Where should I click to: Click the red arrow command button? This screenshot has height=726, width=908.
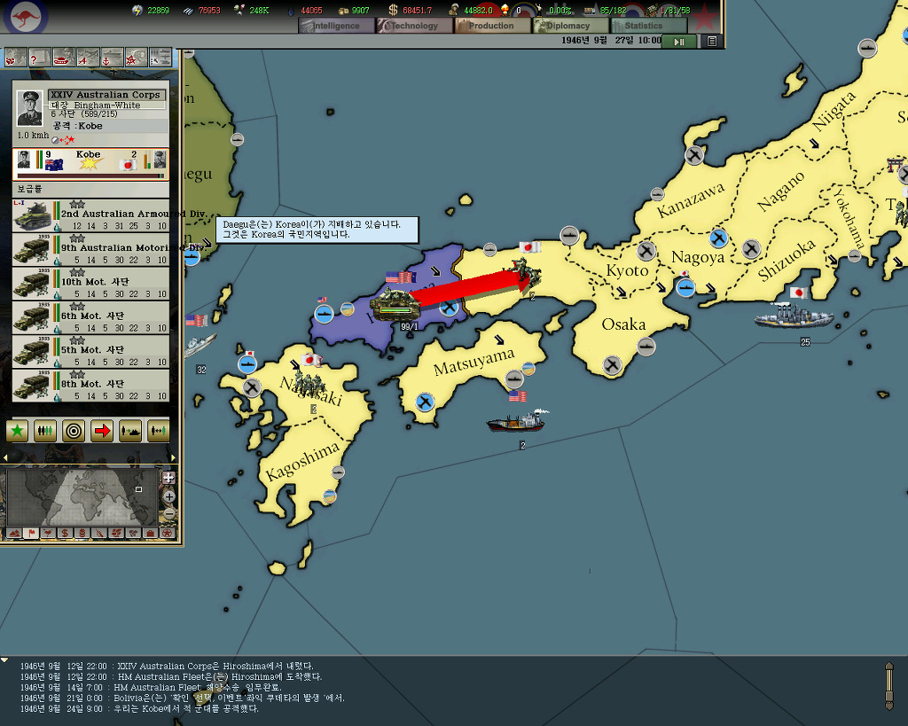[102, 431]
